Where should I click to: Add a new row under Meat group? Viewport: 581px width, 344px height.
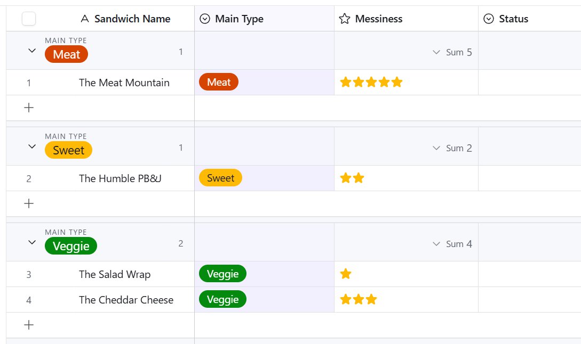(29, 108)
